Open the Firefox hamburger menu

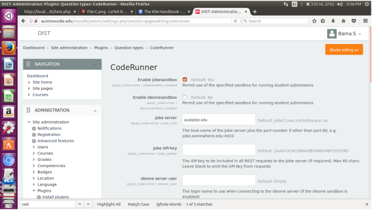coord(365,21)
